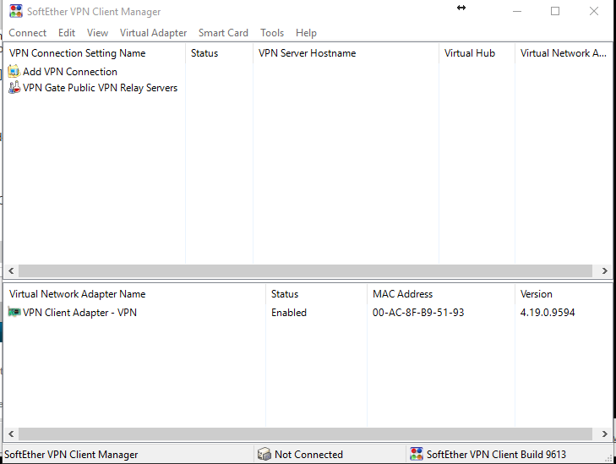Screen dimensions: 616x464
Task: Click the Status column header in connection list
Action: pyautogui.click(x=219, y=53)
